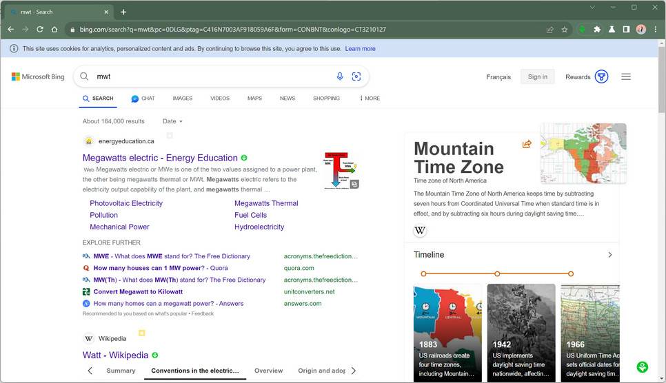
Task: Go back using browser back arrow
Action: (x=11, y=30)
